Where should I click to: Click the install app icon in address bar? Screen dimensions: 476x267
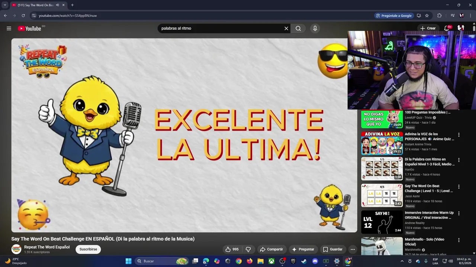(x=419, y=16)
